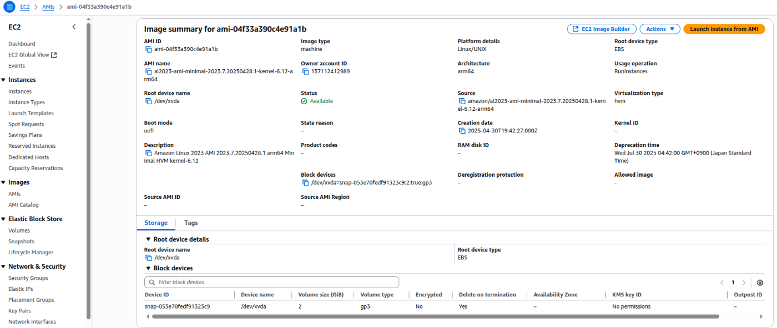Open Events in sidebar

[x=17, y=65]
